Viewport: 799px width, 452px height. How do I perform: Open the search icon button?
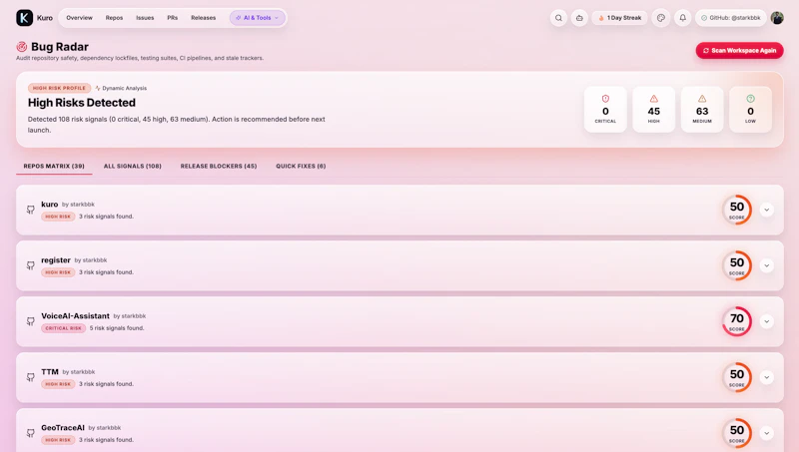click(558, 18)
